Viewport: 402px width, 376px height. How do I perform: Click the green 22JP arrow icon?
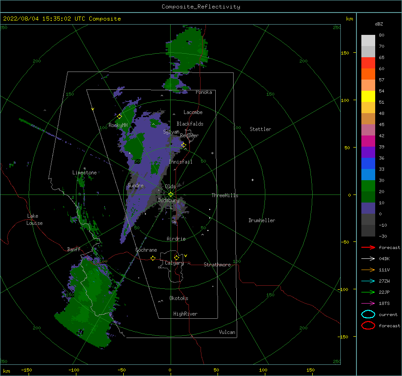(368, 292)
